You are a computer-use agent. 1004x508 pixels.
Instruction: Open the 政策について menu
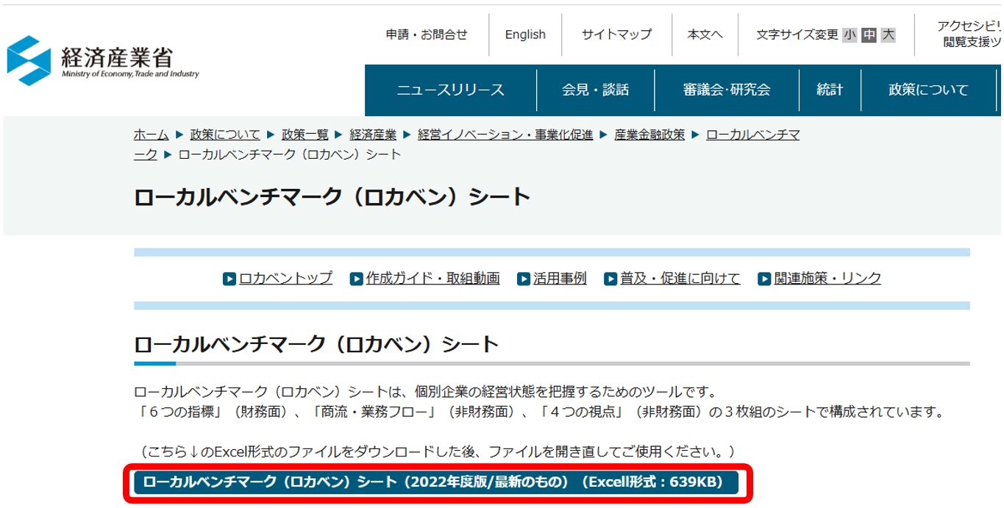pos(928,90)
